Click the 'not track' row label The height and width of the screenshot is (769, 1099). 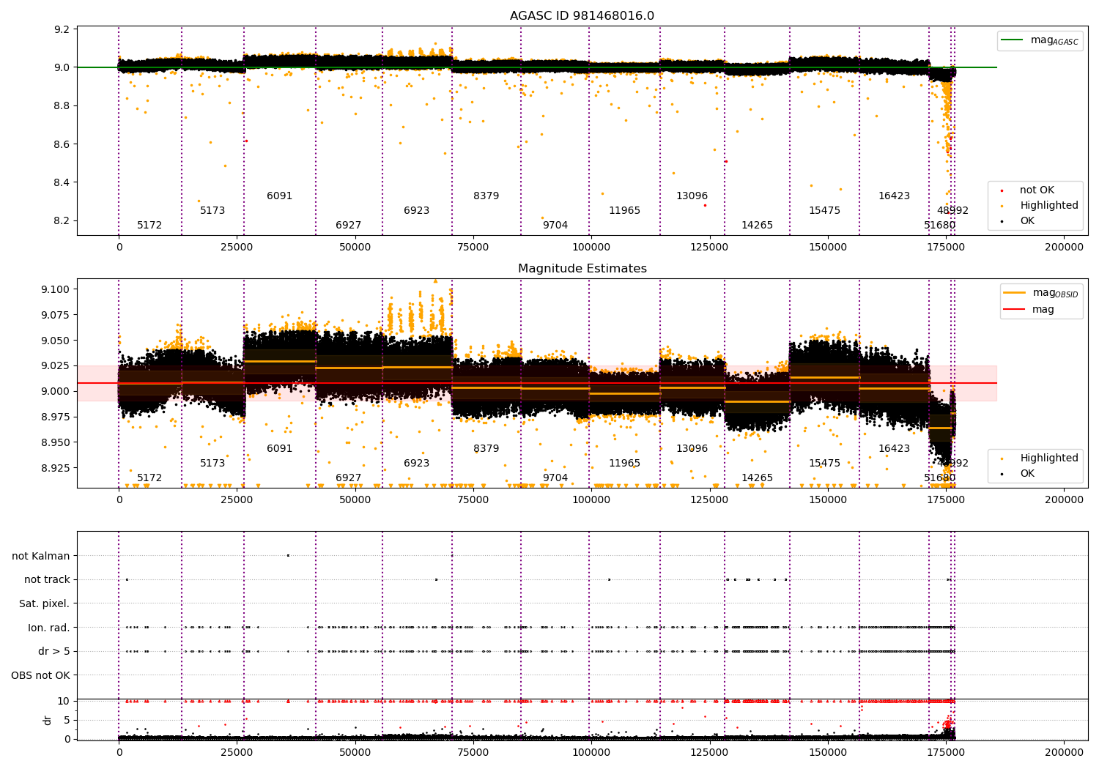[47, 580]
